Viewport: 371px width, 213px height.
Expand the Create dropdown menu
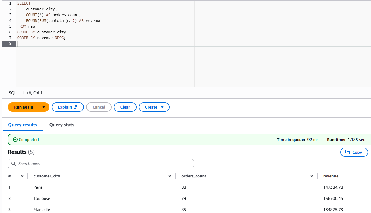pyautogui.click(x=154, y=107)
